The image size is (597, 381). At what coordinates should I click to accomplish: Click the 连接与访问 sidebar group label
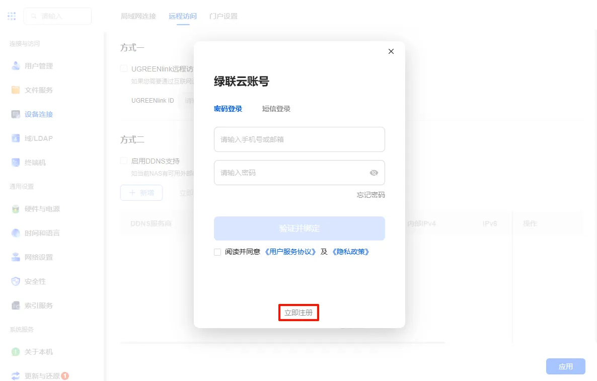point(25,43)
